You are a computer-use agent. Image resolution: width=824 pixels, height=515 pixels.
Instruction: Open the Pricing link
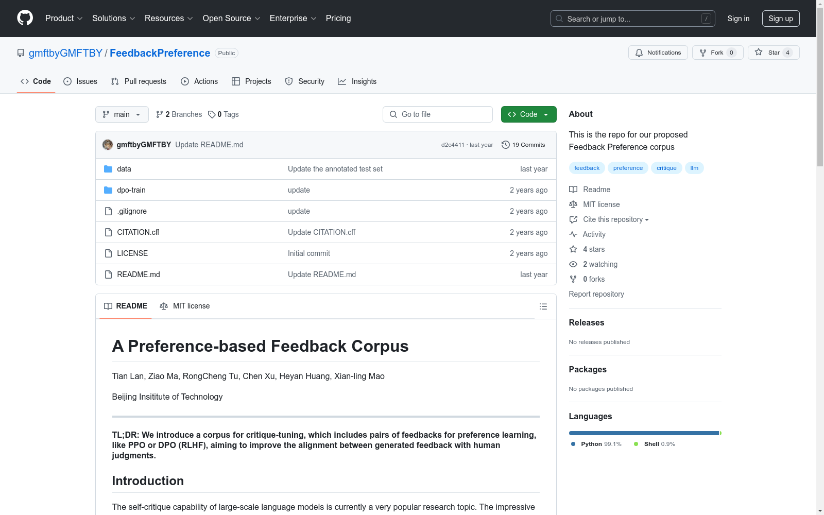338,19
